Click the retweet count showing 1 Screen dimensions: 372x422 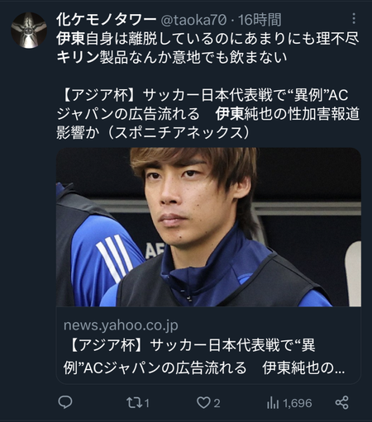pyautogui.click(x=147, y=403)
